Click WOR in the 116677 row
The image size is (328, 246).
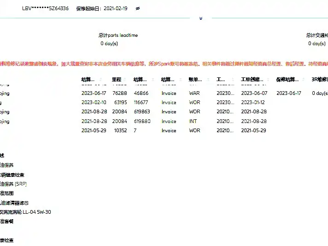pyautogui.click(x=194, y=102)
